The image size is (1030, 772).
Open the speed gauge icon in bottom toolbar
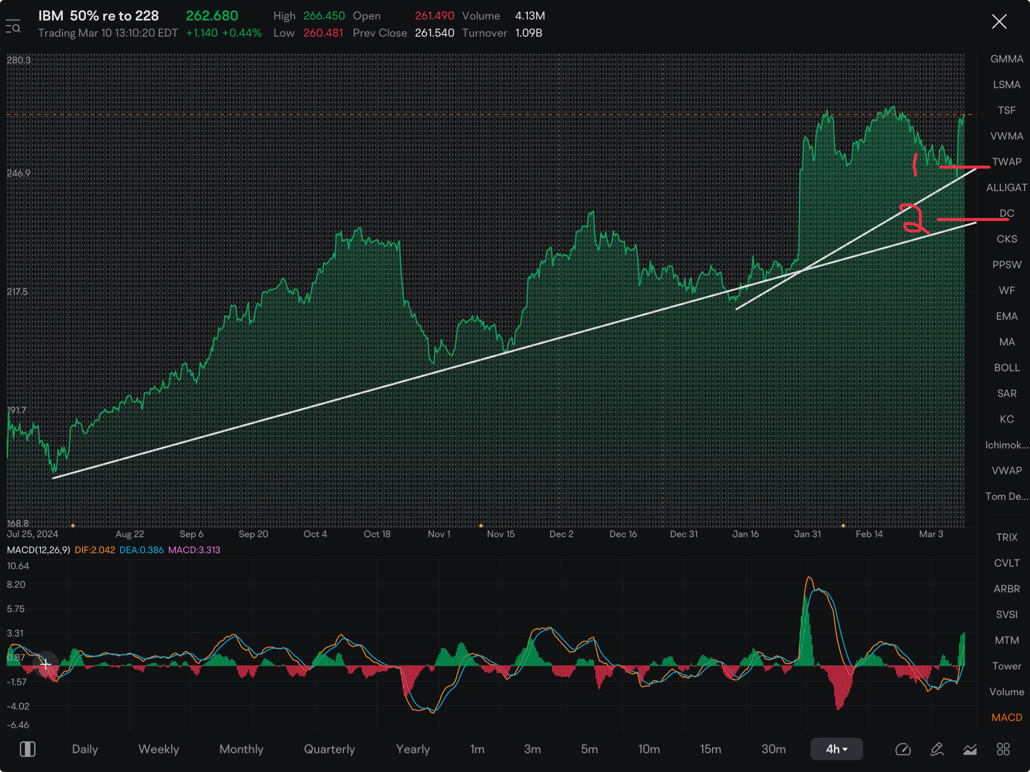click(x=903, y=749)
